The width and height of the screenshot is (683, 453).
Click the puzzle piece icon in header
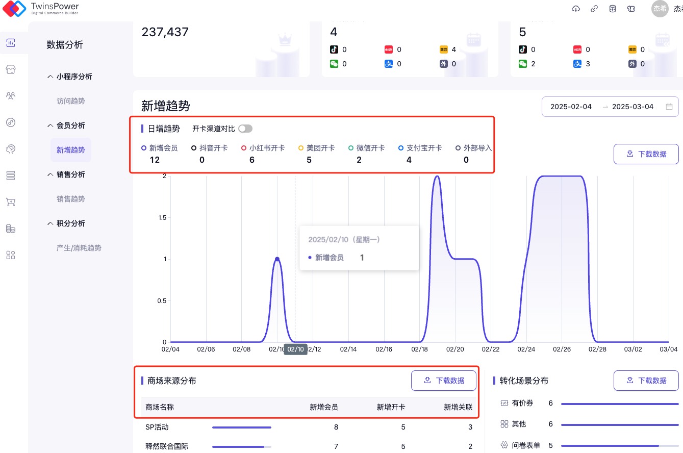pyautogui.click(x=631, y=9)
